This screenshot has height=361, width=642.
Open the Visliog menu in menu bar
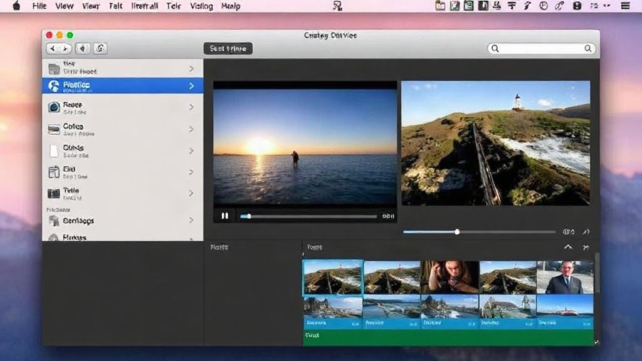[201, 6]
